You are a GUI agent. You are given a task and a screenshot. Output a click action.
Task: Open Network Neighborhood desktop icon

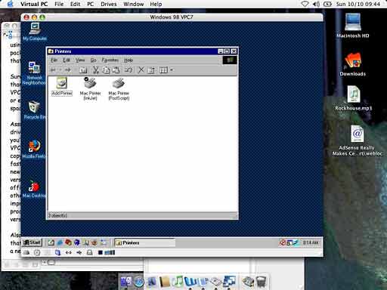[34, 73]
